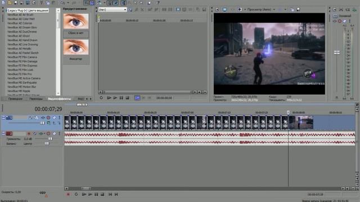360x202 pixels.
Task: Open the split screen view dropdown arrow
Action: pyautogui.click(x=245, y=10)
